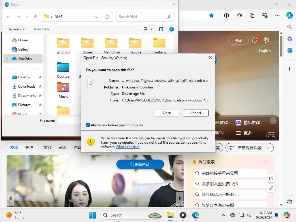Click Edge sidebar search icon
This screenshot has width=296, height=222.
tap(289, 27)
